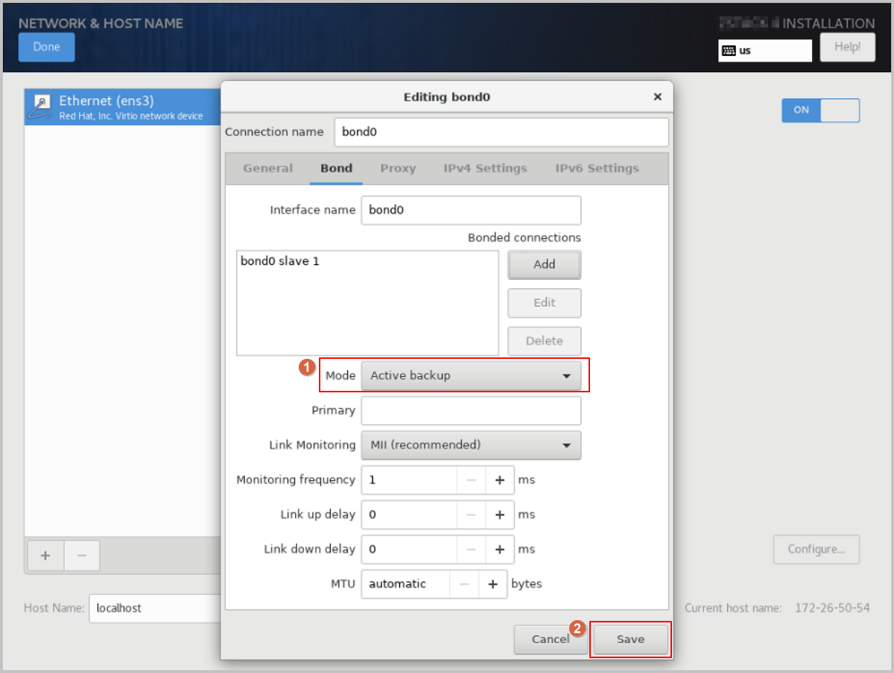
Task: Click the plus icon to add network device
Action: [45, 555]
